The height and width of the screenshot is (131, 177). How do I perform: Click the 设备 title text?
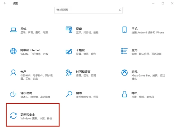pyautogui.click(x=79, y=29)
